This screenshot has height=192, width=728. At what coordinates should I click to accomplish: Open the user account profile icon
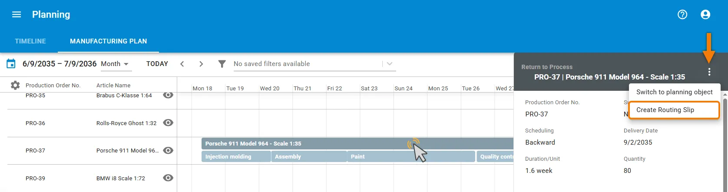(705, 14)
